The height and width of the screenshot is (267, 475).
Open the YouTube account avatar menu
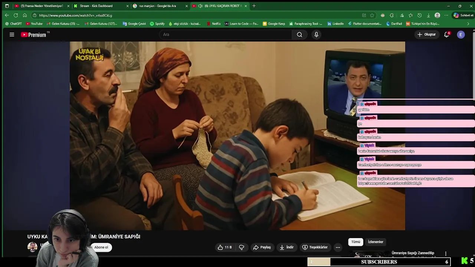click(x=461, y=34)
